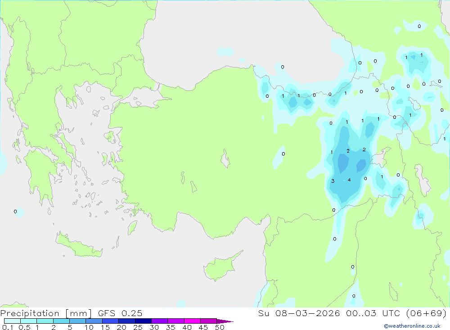Click the island of Crete on the map
450x330 pixels.
coord(79,245)
